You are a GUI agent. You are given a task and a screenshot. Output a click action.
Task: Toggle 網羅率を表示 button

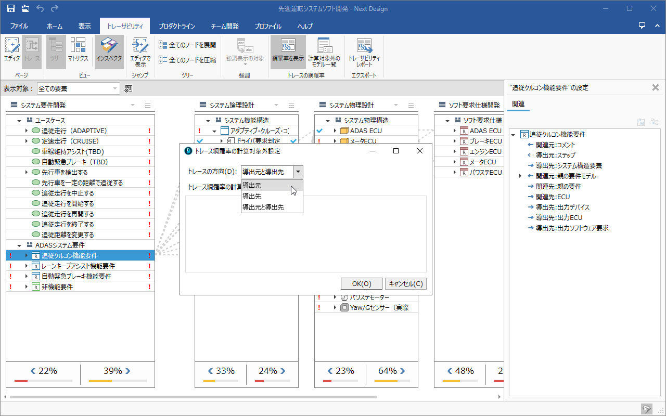coord(288,52)
